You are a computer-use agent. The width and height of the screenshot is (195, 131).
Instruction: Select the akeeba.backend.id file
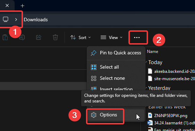(171, 71)
